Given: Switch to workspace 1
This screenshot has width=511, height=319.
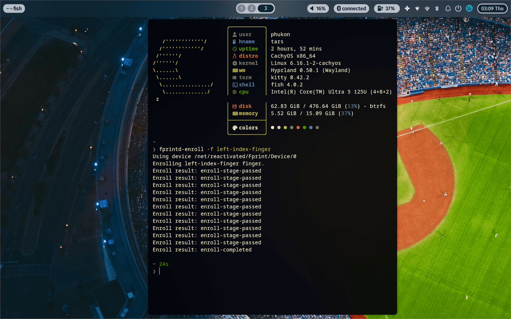Looking at the screenshot, I should coord(242,8).
